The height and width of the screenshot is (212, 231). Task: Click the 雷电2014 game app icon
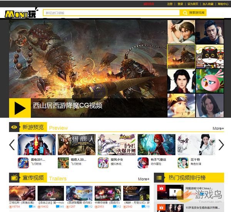(x=23, y=163)
